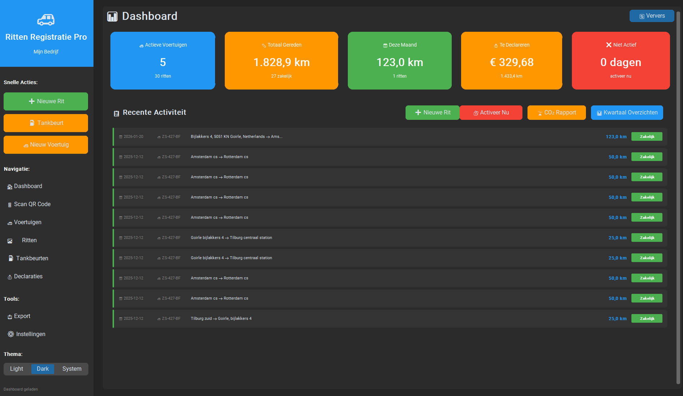Click the Declaraties icon in navigation
The width and height of the screenshot is (683, 396).
click(9, 277)
